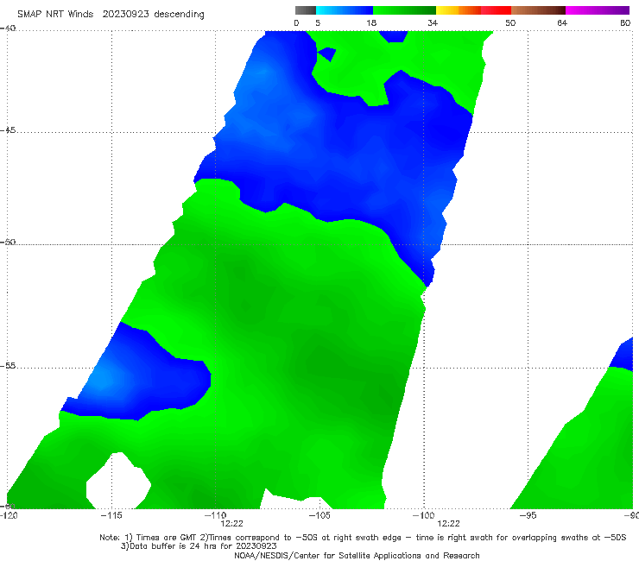Image resolution: width=639 pixels, height=561 pixels.
Task: Click the color bar label '64'
Action: click(x=562, y=23)
